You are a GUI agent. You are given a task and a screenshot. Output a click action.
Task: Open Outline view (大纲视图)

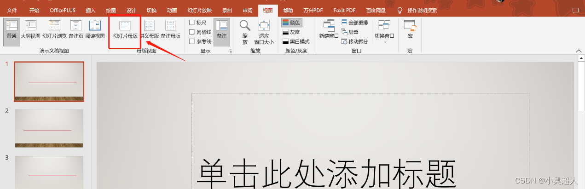pos(30,30)
